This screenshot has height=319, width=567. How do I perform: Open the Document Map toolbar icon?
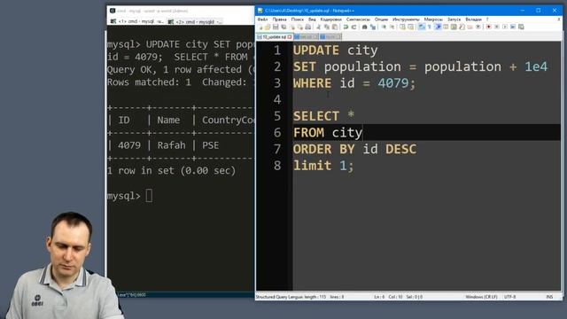(454, 27)
